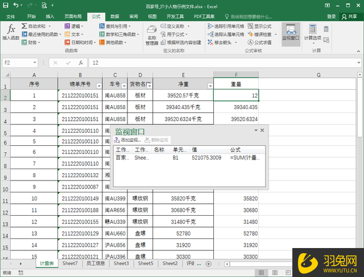364x277 pixels.
Task: Switch to the 插入 ribbon tab
Action: click(x=50, y=16)
